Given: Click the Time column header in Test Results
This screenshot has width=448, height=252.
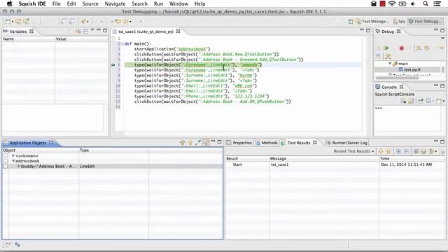Looking at the screenshot, I should [412, 159].
